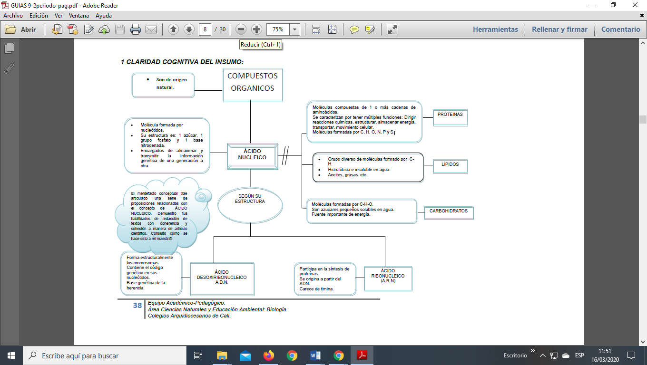Open the Edición menu
Image resolution: width=647 pixels, height=365 pixels.
pos(39,16)
